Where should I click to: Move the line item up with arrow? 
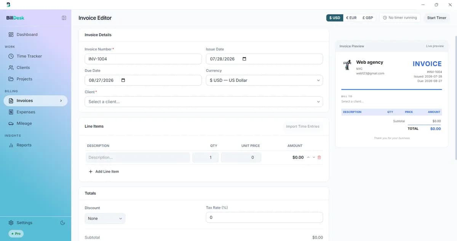tap(308, 157)
